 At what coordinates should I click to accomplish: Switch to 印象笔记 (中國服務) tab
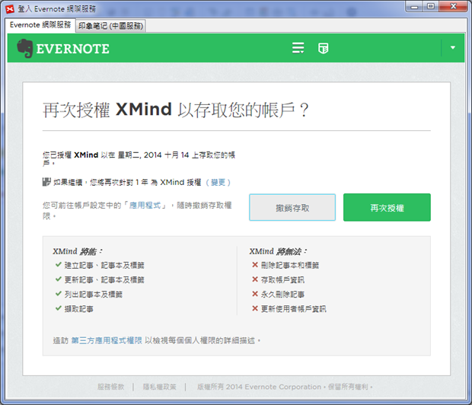click(x=110, y=26)
